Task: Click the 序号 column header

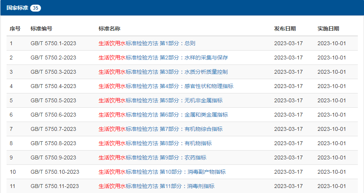Action: [x=15, y=29]
